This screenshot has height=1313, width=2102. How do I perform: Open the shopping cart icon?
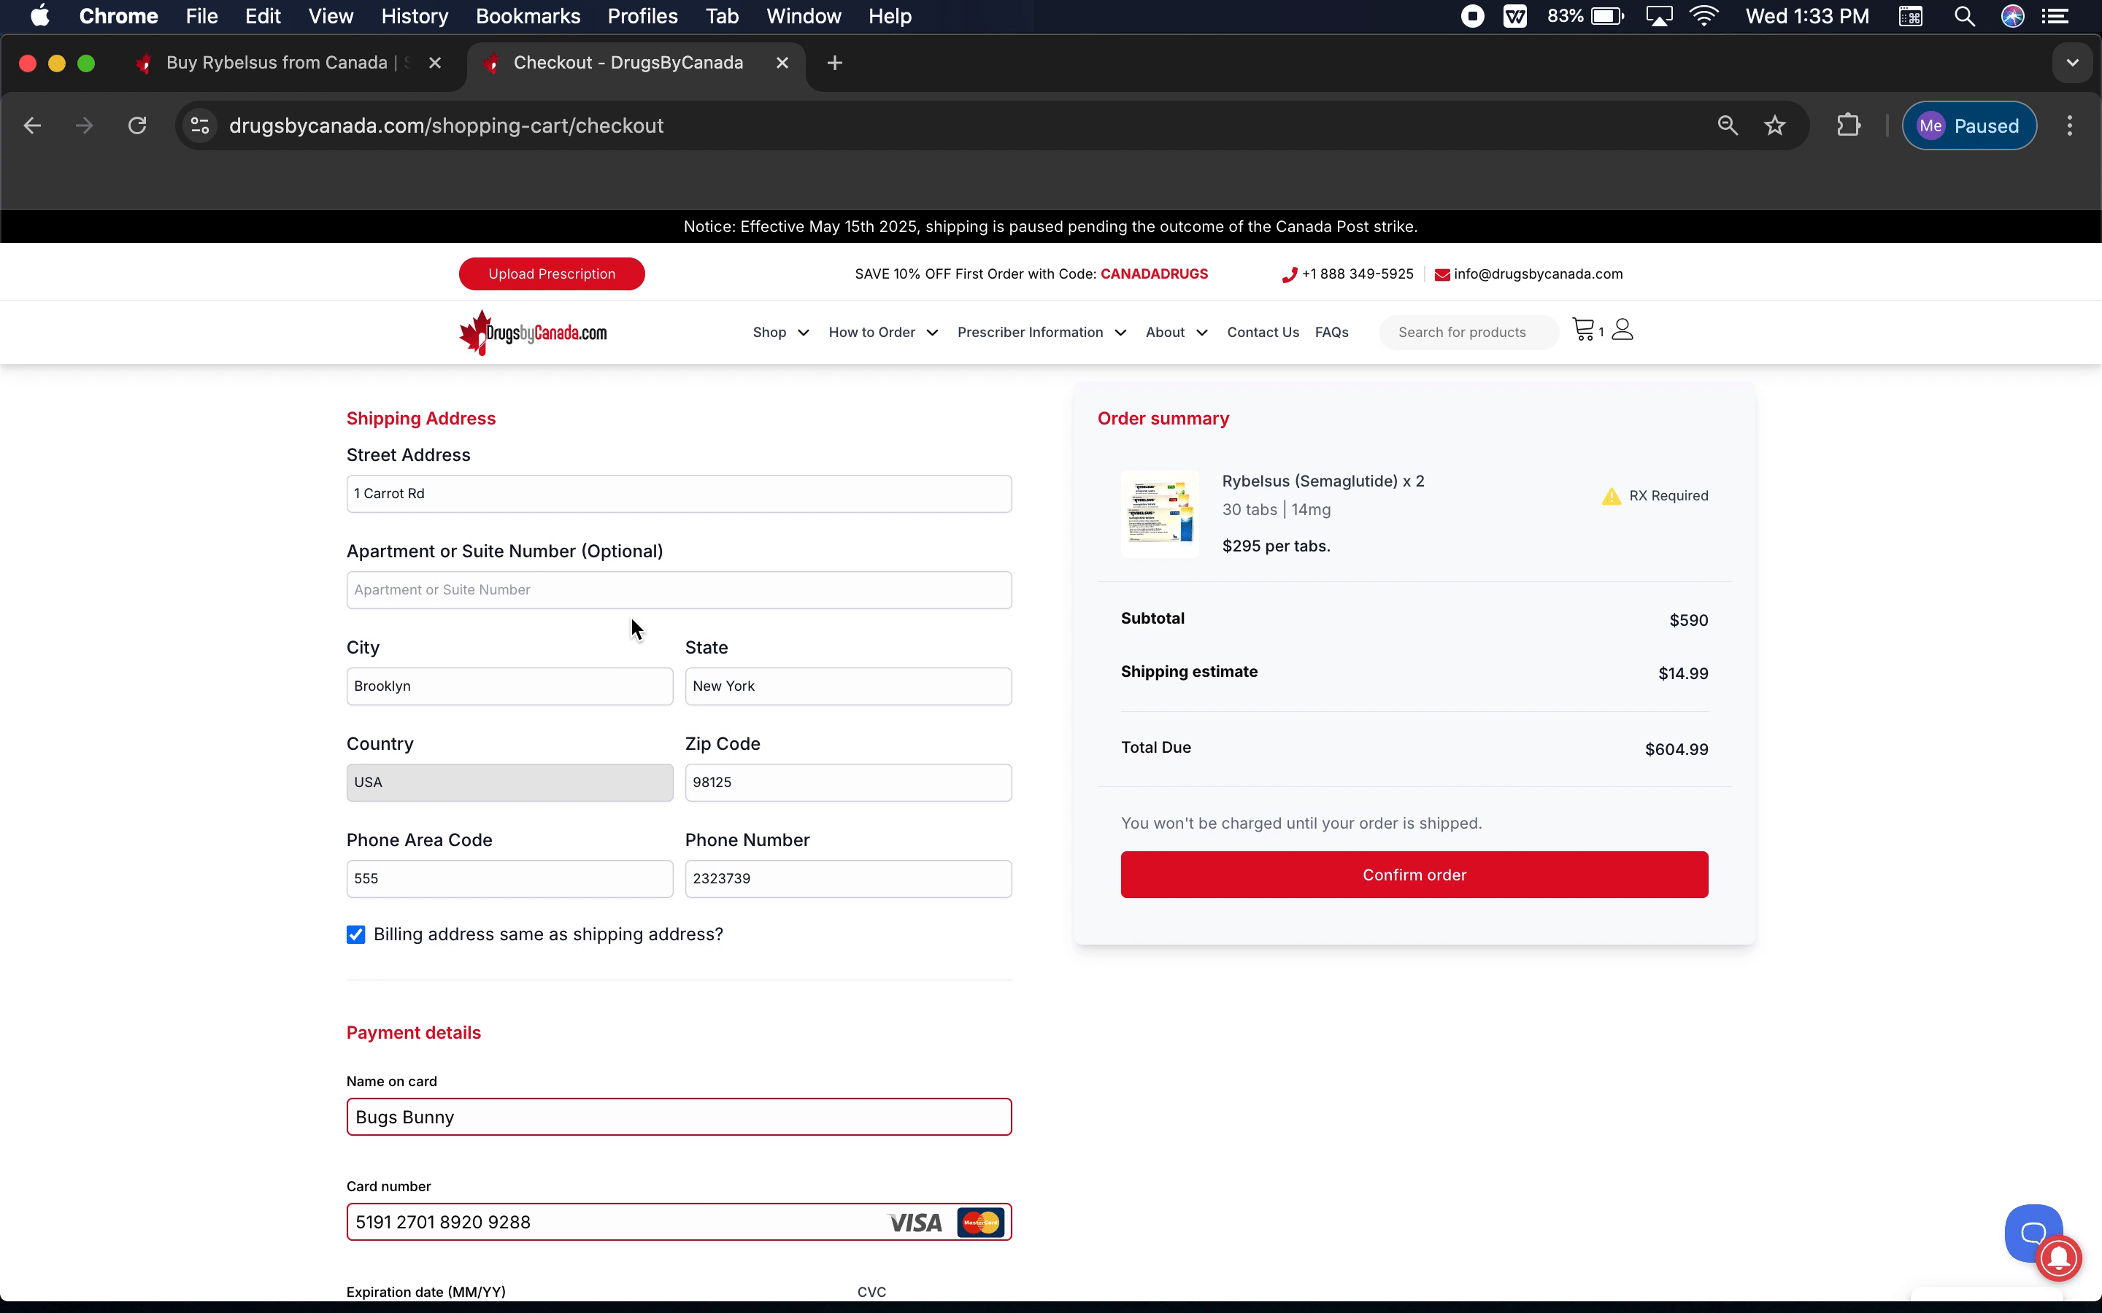(1584, 330)
